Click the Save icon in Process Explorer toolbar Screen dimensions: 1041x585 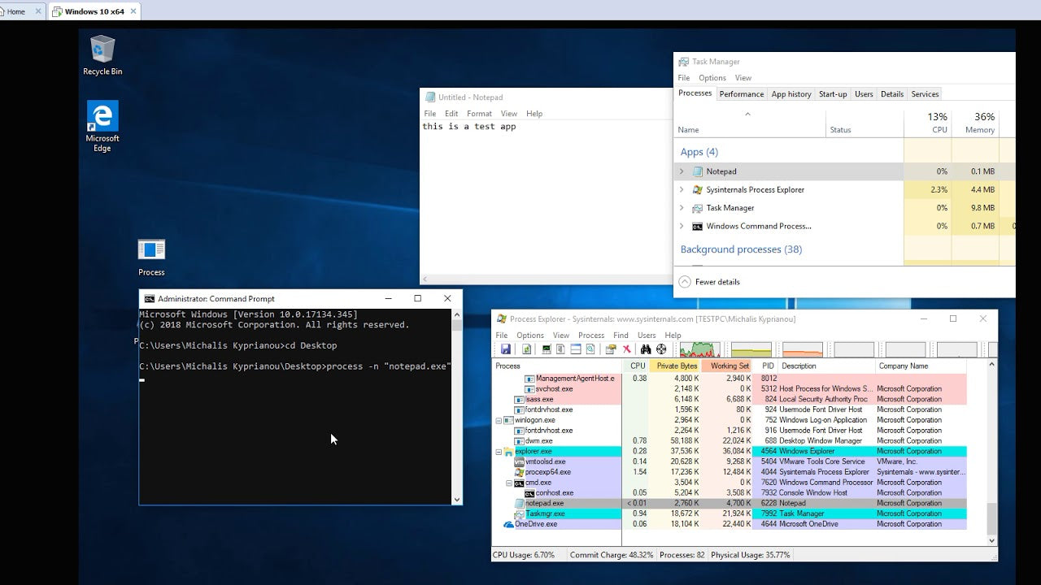coord(505,349)
